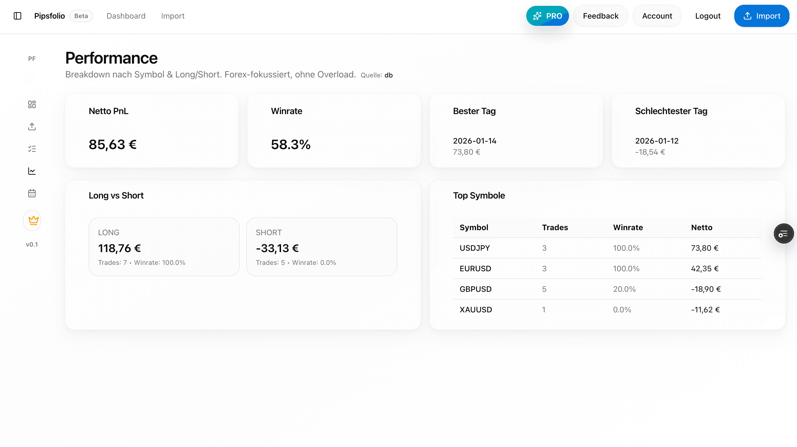Navigate to the Dashboard menu item
The height and width of the screenshot is (447, 797).
tap(126, 16)
